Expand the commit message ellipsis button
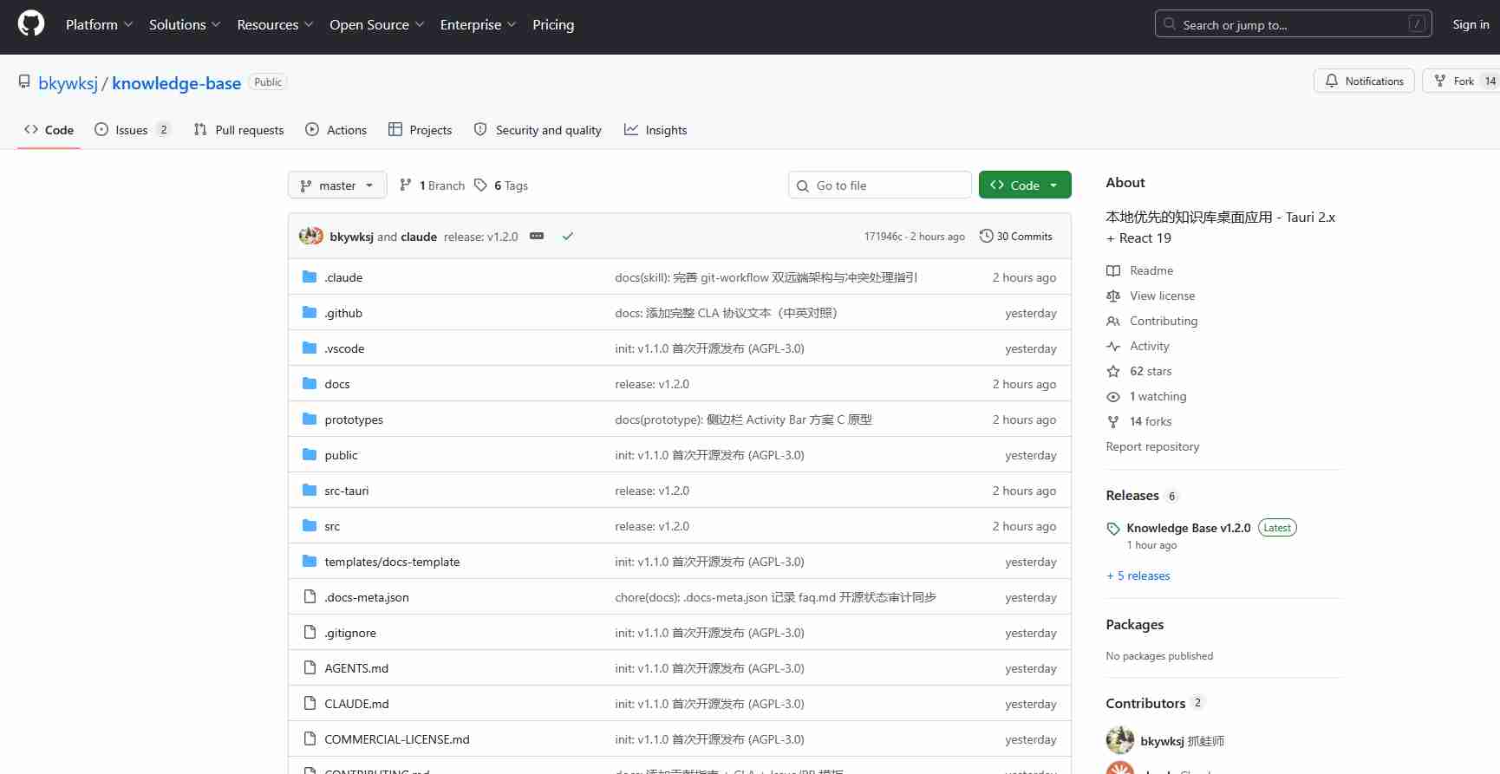 [537, 237]
